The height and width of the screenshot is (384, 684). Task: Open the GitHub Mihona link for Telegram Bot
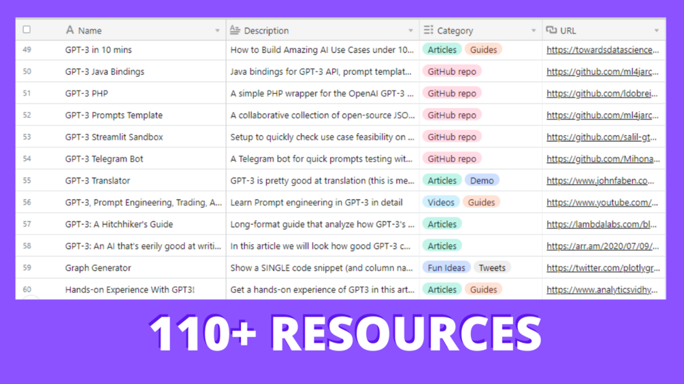tap(603, 158)
